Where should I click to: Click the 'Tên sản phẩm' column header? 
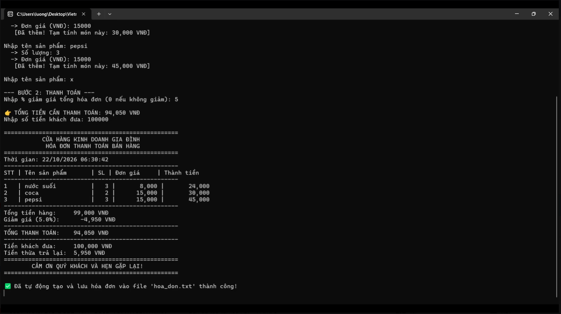pyautogui.click(x=46, y=173)
